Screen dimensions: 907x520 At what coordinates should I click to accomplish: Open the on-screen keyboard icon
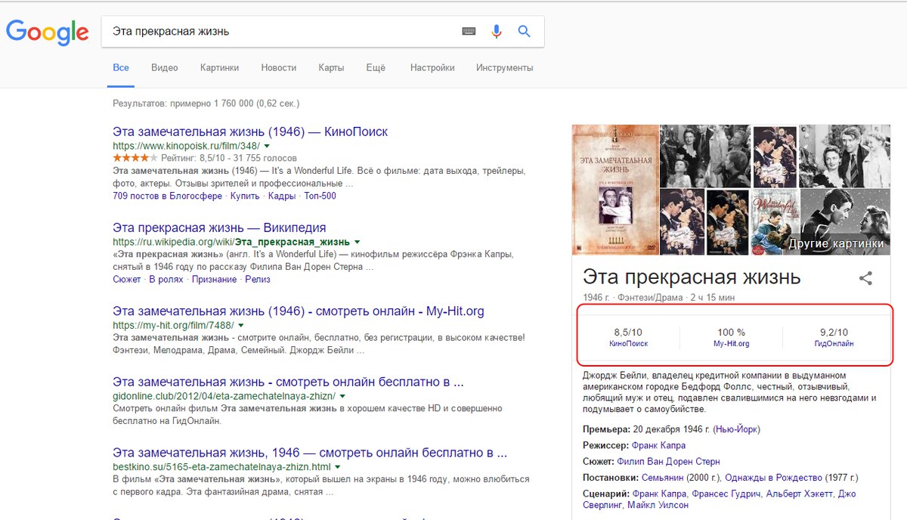point(469,32)
